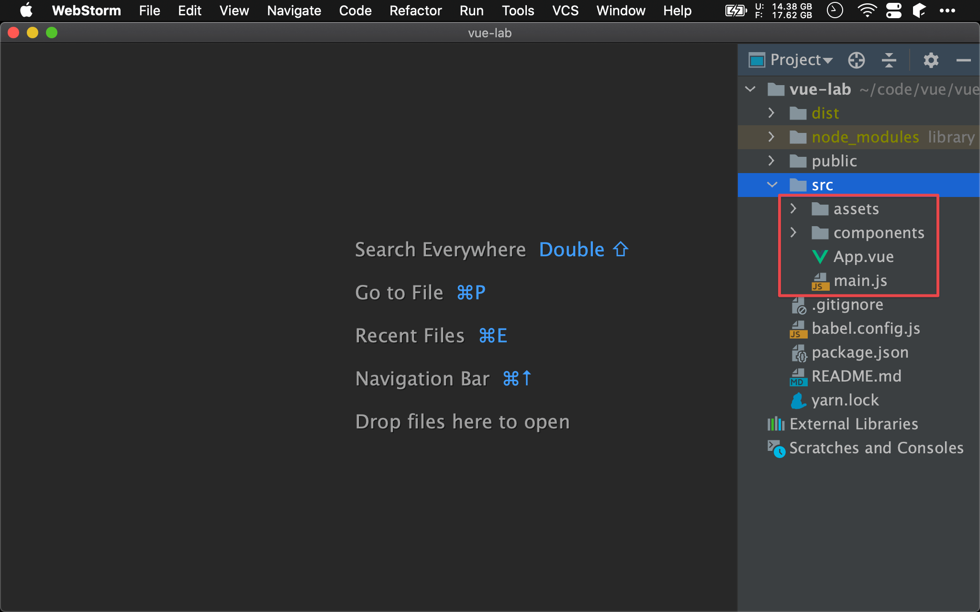980x612 pixels.
Task: Click the .gitignore file icon
Action: click(799, 305)
